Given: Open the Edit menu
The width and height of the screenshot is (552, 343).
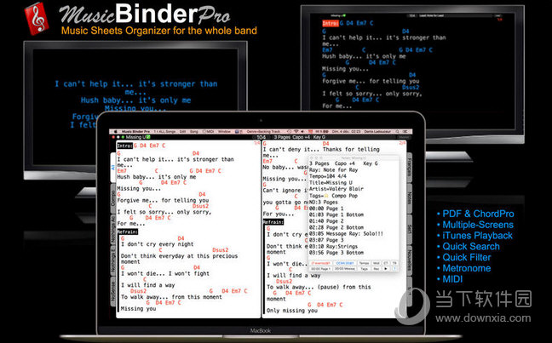Looking at the screenshot, I should (182, 131).
